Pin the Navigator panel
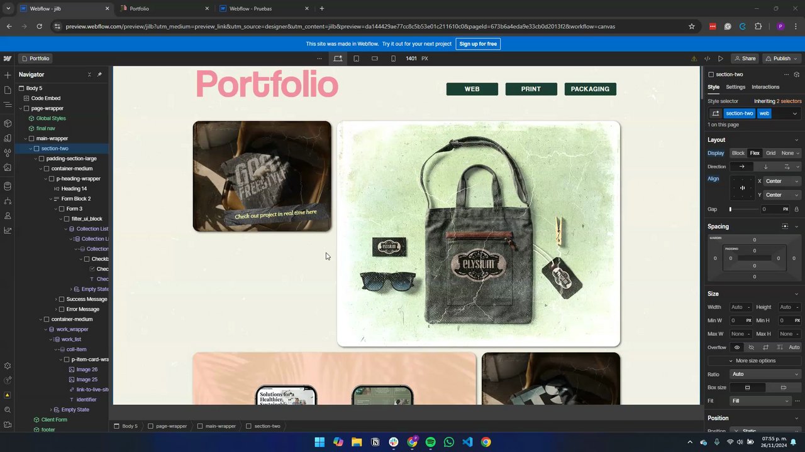The height and width of the screenshot is (452, 805). (x=99, y=75)
